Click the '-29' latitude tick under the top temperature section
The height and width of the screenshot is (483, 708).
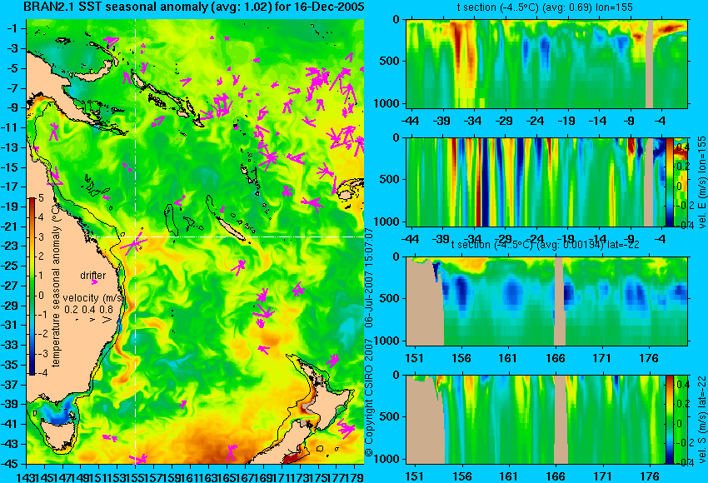click(504, 121)
